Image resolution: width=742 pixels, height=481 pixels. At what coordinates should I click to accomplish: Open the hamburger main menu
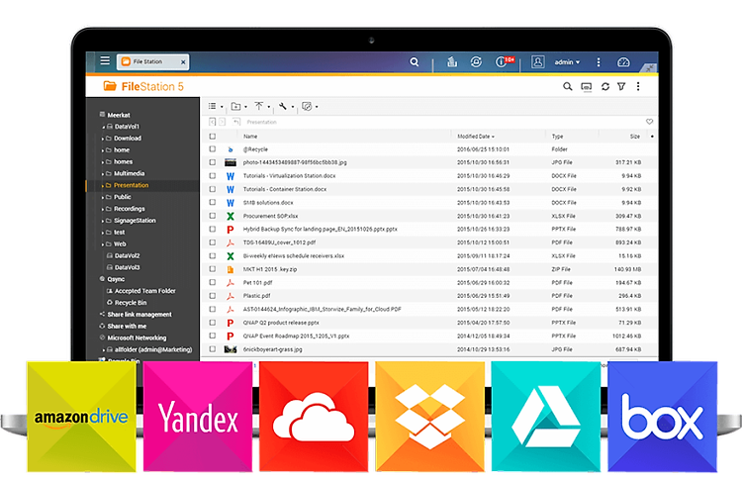coord(105,60)
